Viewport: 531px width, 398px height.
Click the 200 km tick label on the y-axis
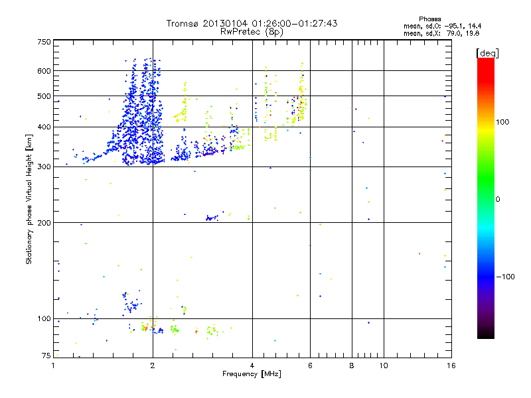click(x=44, y=223)
